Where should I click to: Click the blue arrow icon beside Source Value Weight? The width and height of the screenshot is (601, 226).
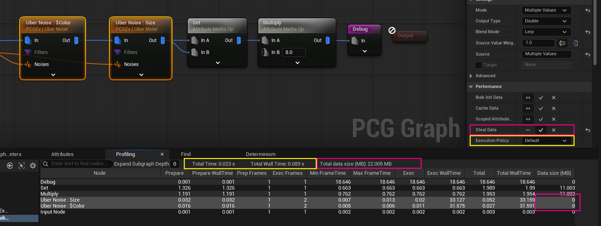575,43
